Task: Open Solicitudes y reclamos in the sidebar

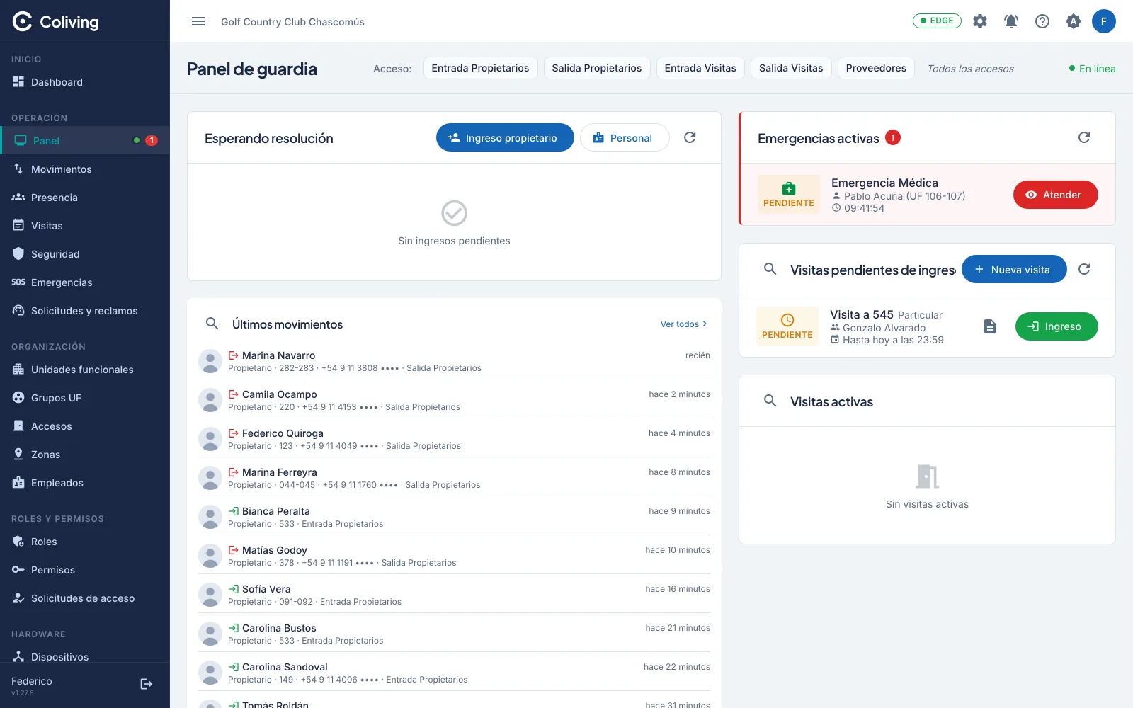Action: [85, 311]
